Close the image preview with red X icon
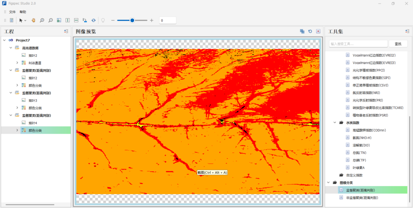The image size is (413, 208). (318, 31)
